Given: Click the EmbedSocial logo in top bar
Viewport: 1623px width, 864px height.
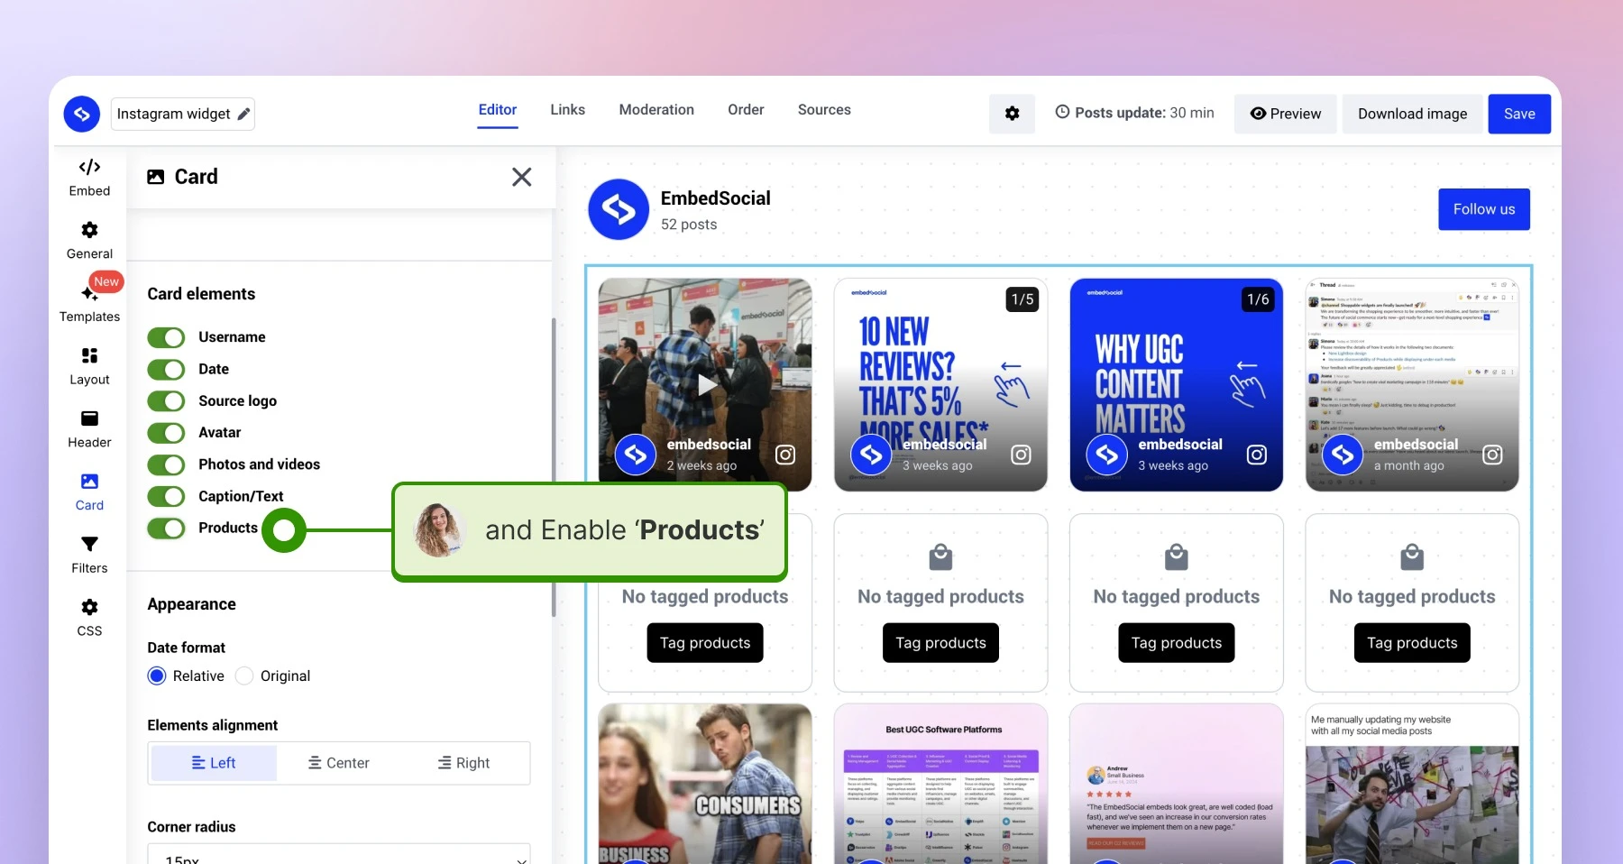Looking at the screenshot, I should coord(82,114).
